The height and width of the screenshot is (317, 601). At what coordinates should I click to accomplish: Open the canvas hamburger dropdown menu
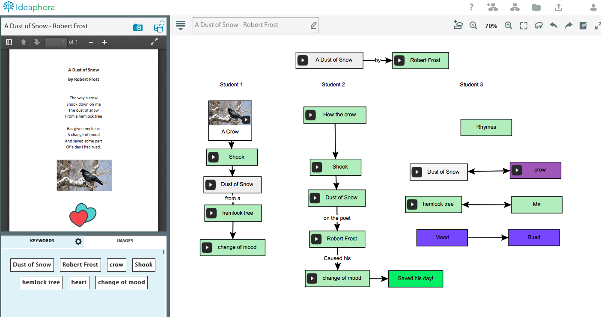[181, 26]
